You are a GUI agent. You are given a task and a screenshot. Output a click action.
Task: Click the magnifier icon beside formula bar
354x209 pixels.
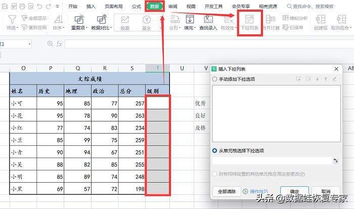50,44
